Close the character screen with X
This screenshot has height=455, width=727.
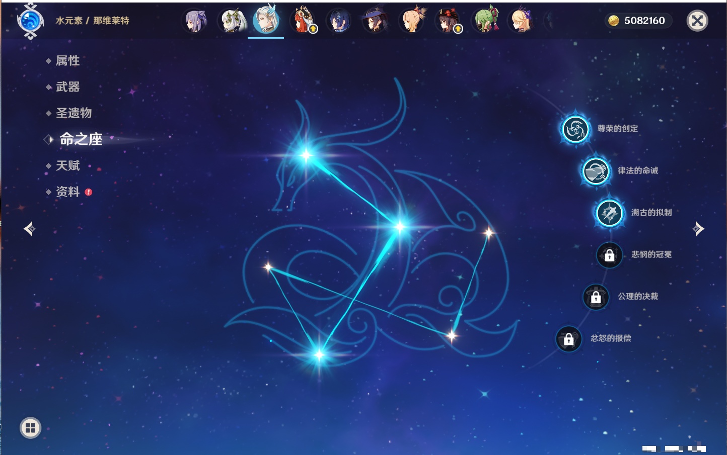pyautogui.click(x=697, y=21)
